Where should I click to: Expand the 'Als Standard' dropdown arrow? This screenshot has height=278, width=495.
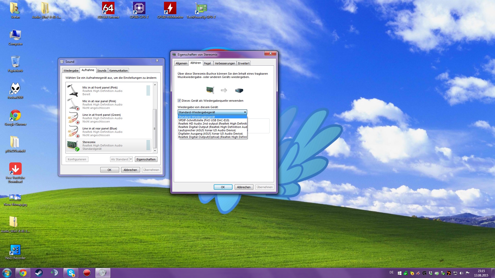131,159
